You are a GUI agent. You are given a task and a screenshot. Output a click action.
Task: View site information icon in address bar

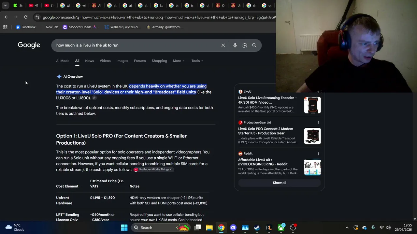coord(37,17)
